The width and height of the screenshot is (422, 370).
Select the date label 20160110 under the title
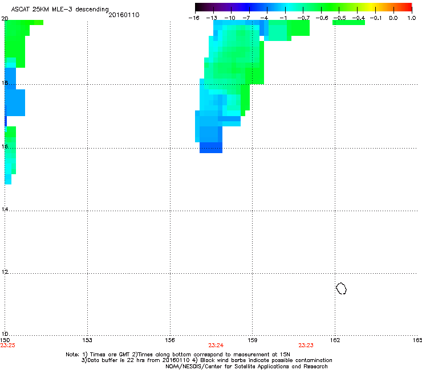tap(124, 15)
